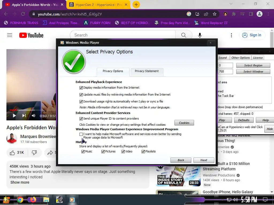
Task: Open File Explorer from the taskbar
Action: click(46, 200)
